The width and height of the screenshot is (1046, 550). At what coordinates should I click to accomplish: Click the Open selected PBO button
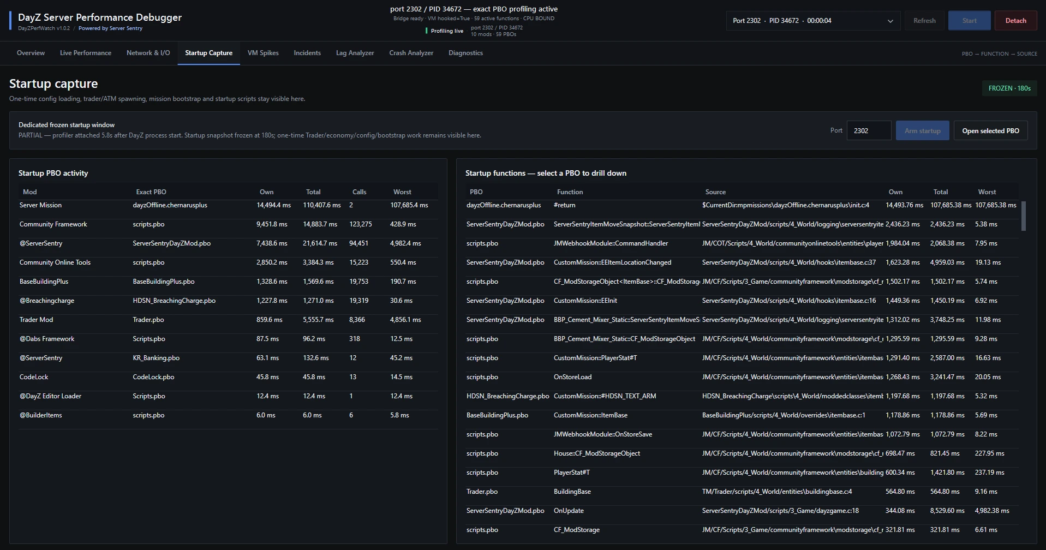(x=991, y=130)
